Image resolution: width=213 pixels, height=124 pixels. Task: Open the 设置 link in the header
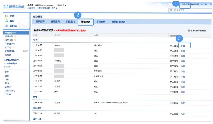coord(39,8)
